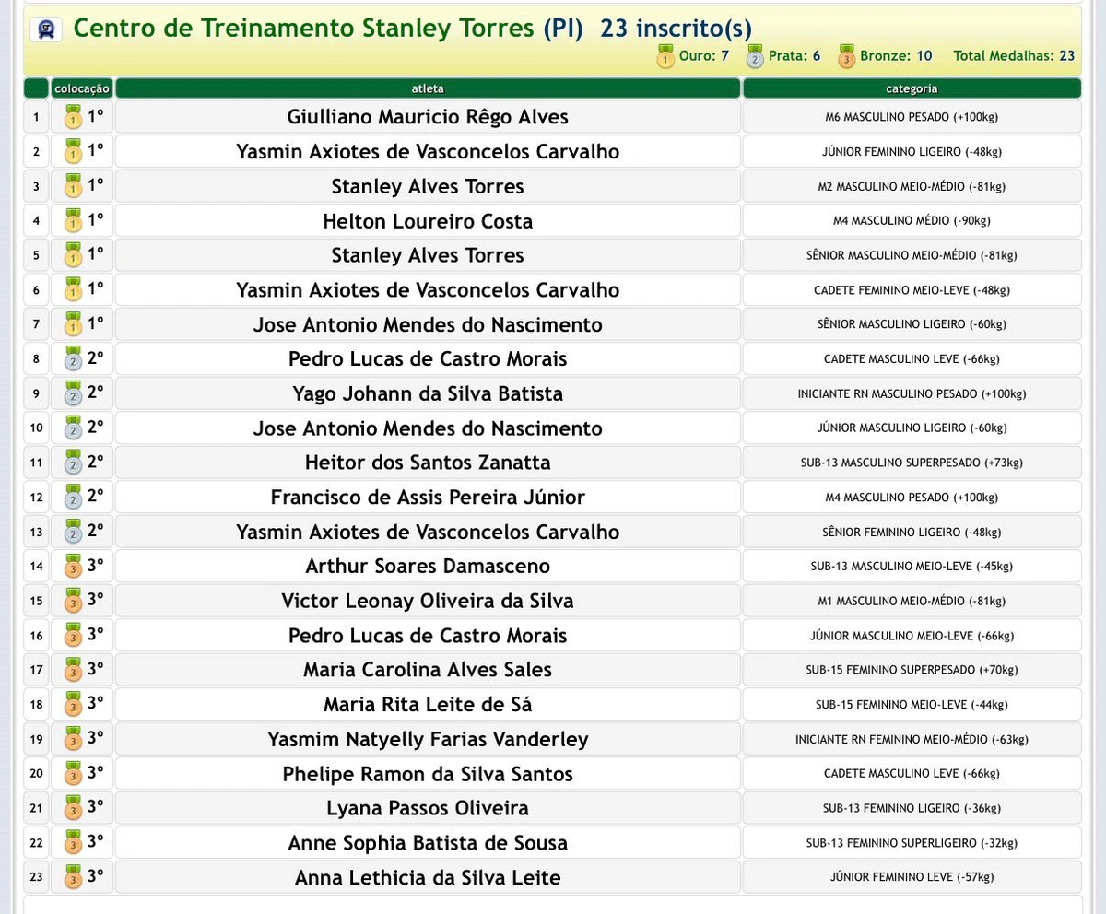Select athlete Victor Leonay Oliveira da Silva
Viewport: 1106px width, 914px height.
coord(428,601)
